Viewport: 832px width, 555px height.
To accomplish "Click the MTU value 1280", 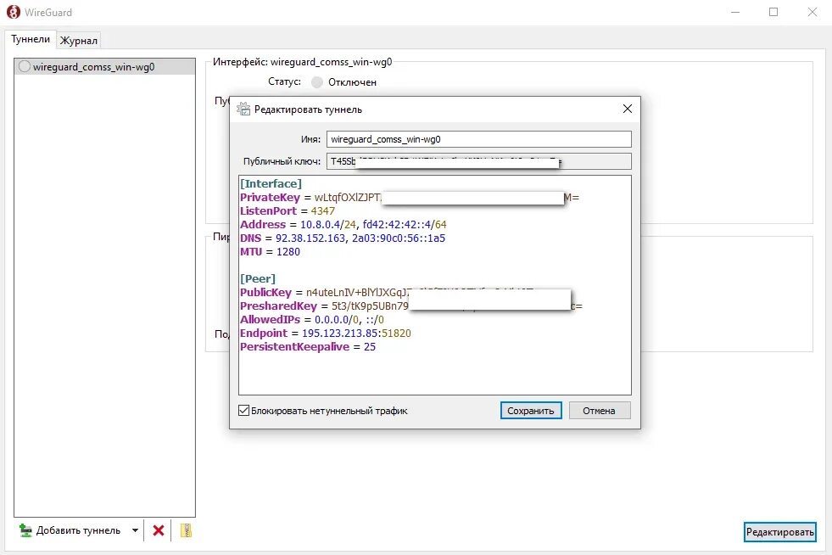I will click(x=288, y=252).
